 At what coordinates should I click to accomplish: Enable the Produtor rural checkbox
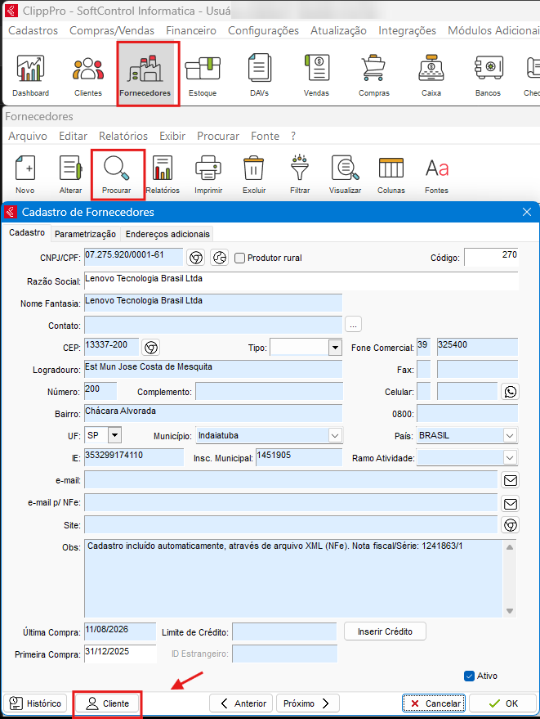(x=239, y=258)
